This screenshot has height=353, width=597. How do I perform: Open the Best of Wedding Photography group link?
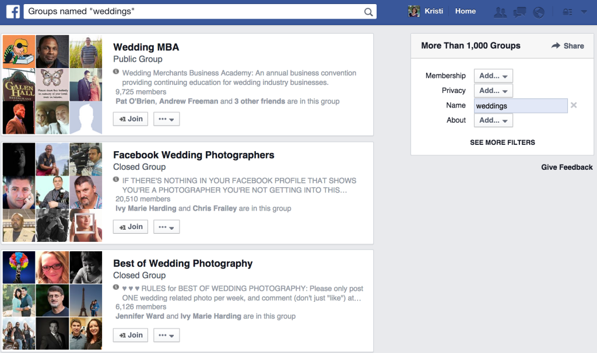point(182,263)
